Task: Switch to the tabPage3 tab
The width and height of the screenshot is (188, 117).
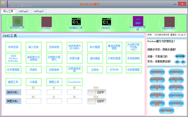Action: click(x=39, y=11)
